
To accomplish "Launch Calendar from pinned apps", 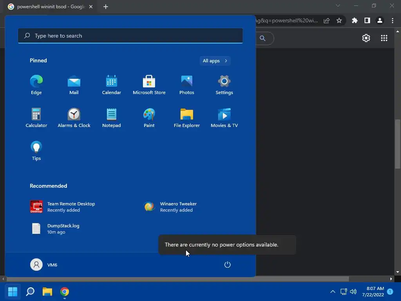I will [x=112, y=85].
